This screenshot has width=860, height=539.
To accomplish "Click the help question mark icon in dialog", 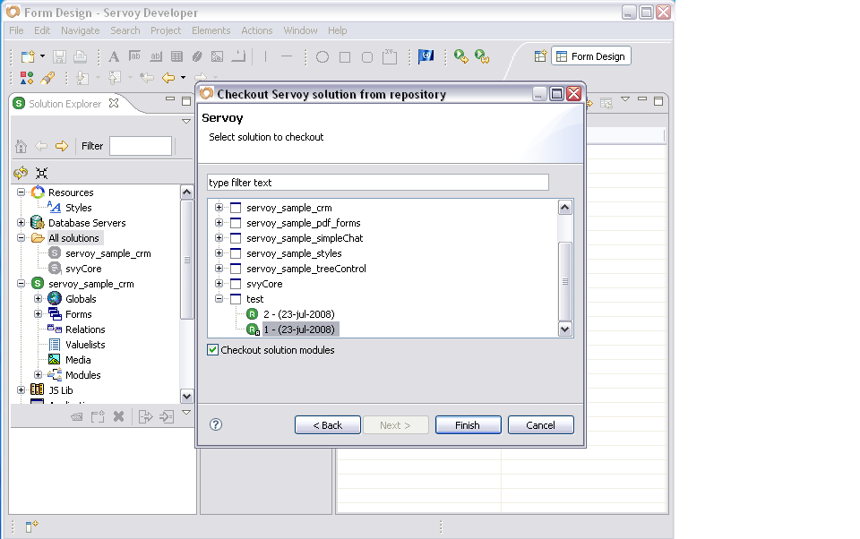I will (216, 424).
